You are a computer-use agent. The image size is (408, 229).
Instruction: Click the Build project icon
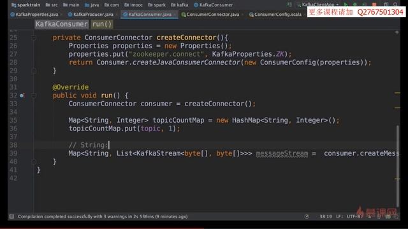[289, 4]
